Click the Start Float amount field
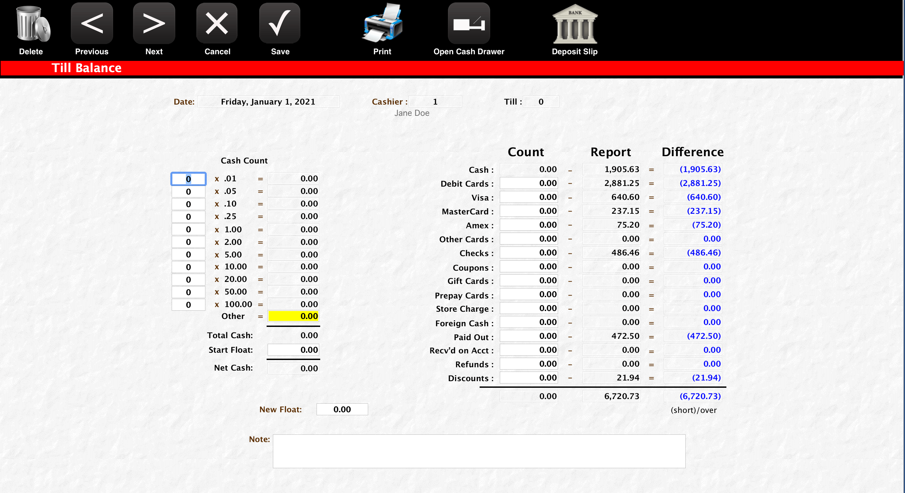Screen dimensions: 905x493 coord(293,350)
